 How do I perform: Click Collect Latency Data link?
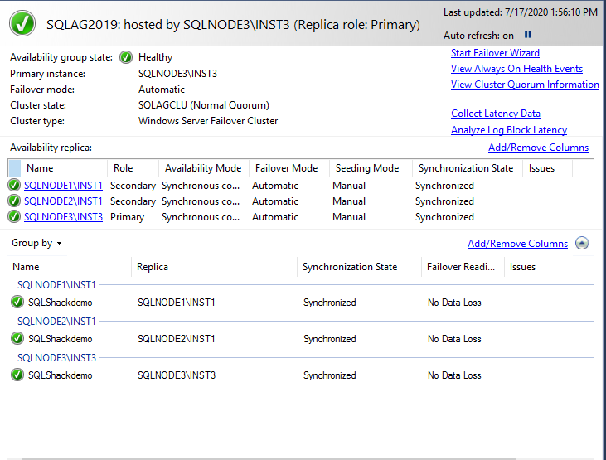(496, 114)
